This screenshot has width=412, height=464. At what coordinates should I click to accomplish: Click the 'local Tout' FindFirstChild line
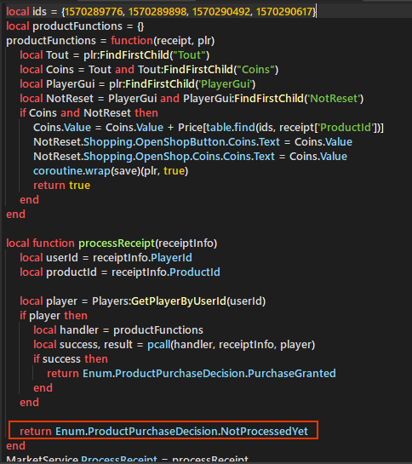click(115, 55)
